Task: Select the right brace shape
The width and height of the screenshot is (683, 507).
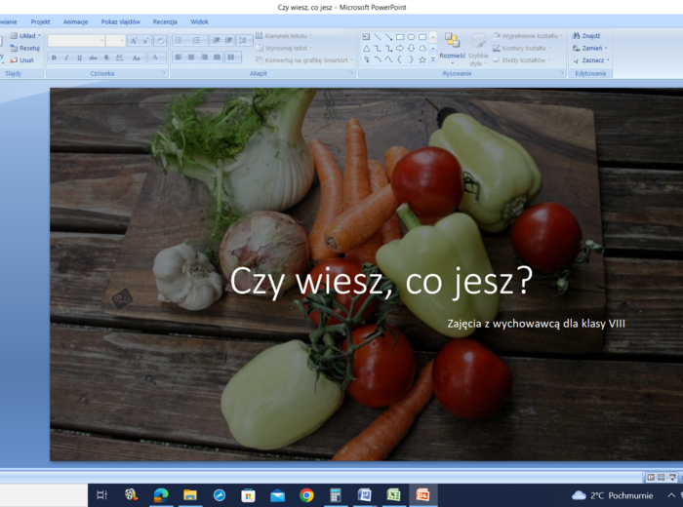Action: 411,59
